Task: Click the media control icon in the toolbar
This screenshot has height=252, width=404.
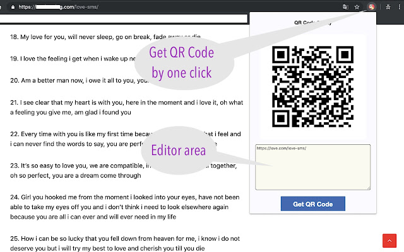Action: [388, 7]
